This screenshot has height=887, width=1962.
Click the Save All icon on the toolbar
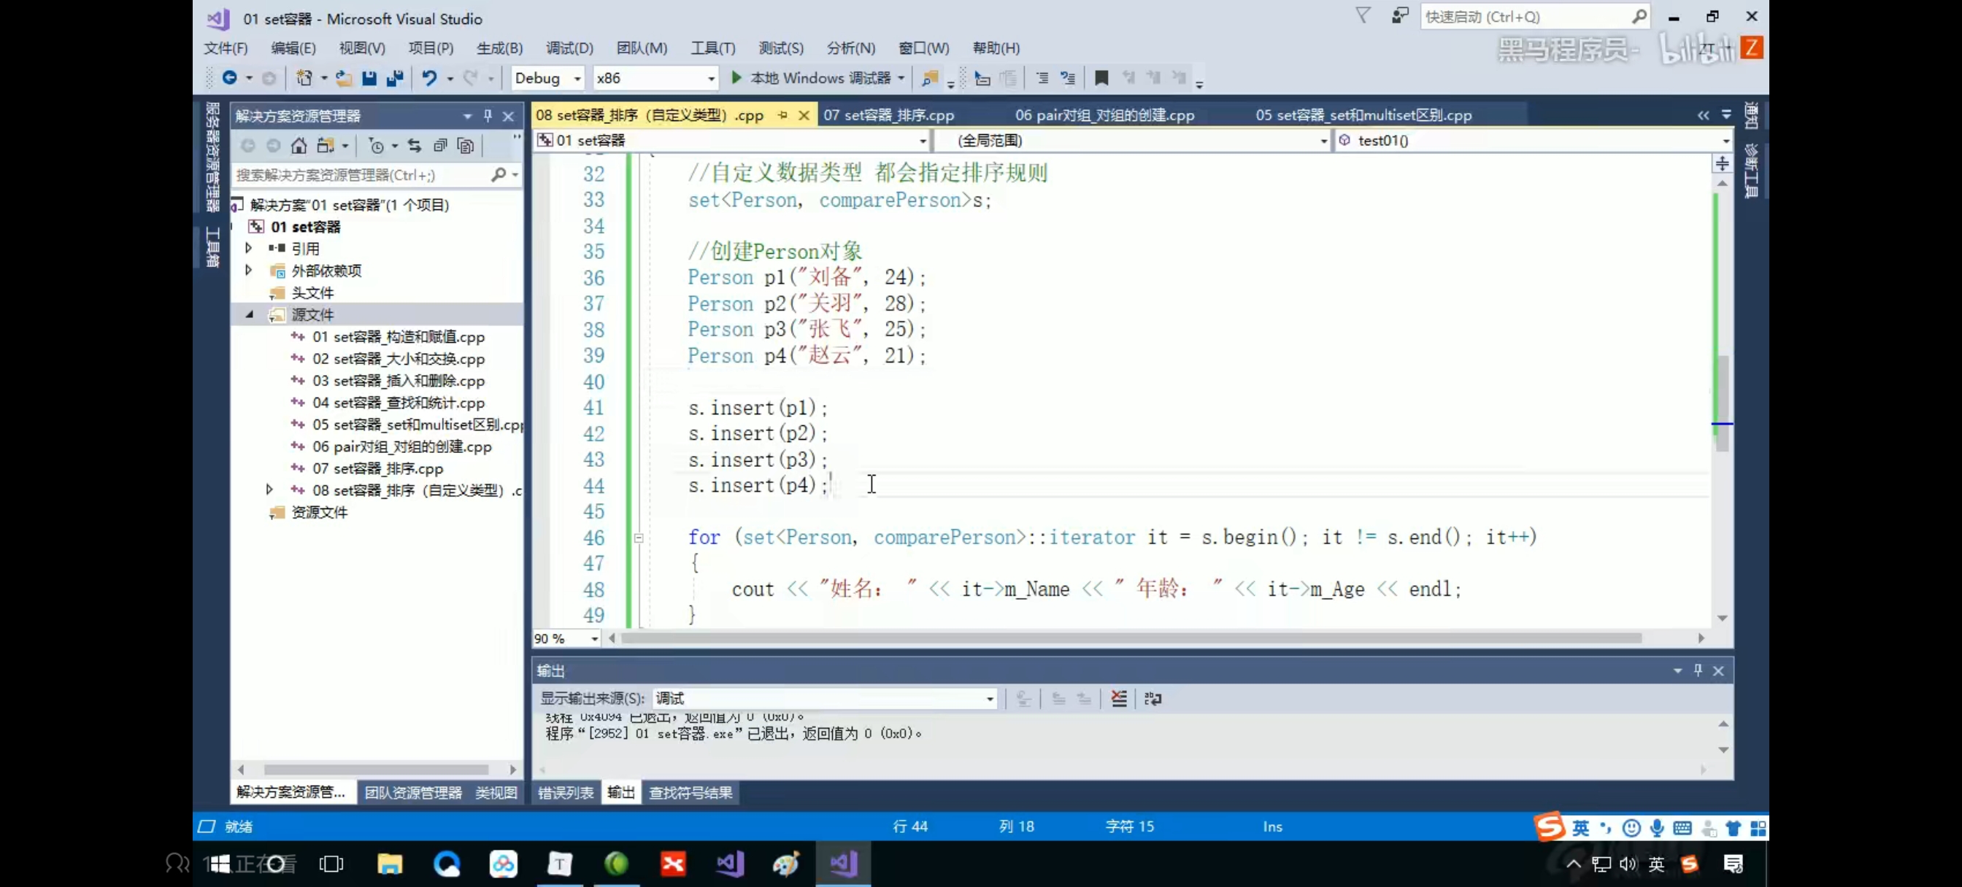(x=393, y=77)
